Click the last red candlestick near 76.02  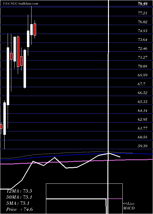pyautogui.click(x=35, y=29)
